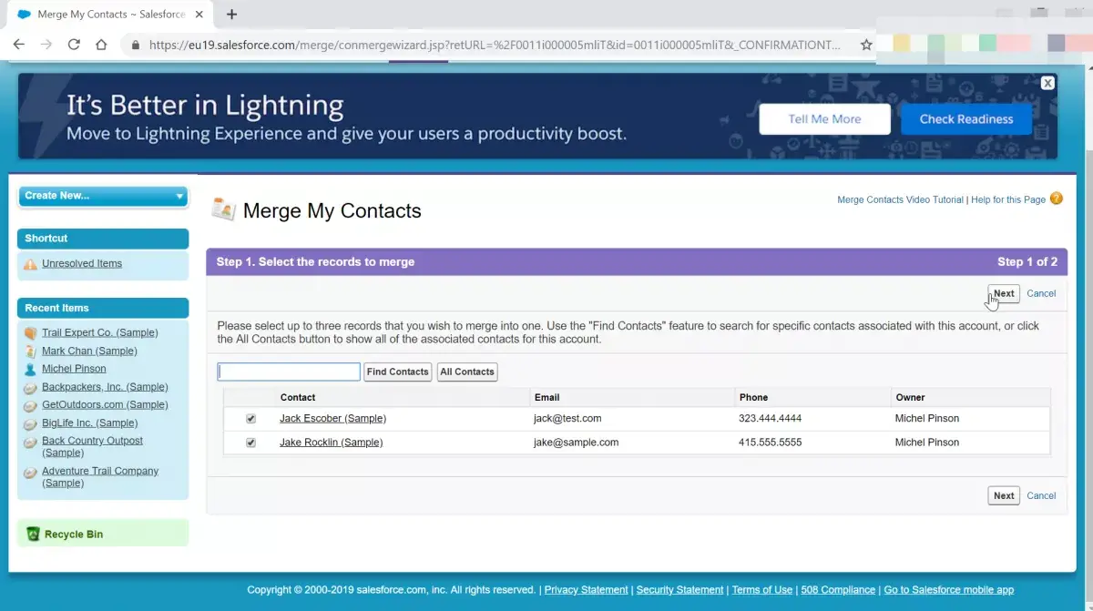The width and height of the screenshot is (1093, 611).
Task: Click the jake@sample.com email cell
Action: point(576,443)
